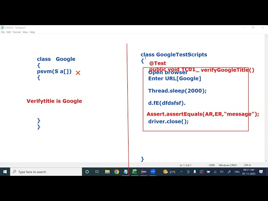Image resolution: width=268 pixels, height=201 pixels.
Task: Open Cortana from the taskbar
Action: (87, 172)
